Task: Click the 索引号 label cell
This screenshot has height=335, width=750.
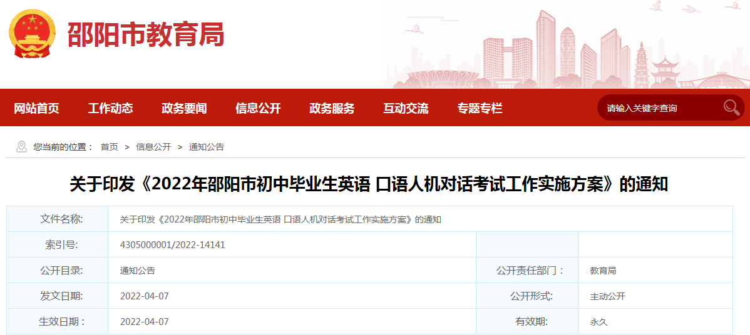Action: tap(58, 245)
